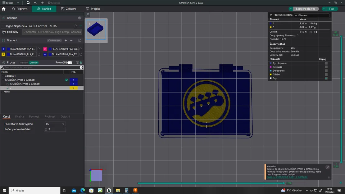Click the printer Wi-Fi connection icon
The width and height of the screenshot is (345, 194).
81,26
